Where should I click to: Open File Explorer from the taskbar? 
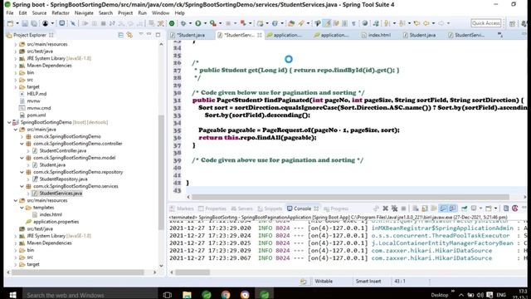[187, 295]
